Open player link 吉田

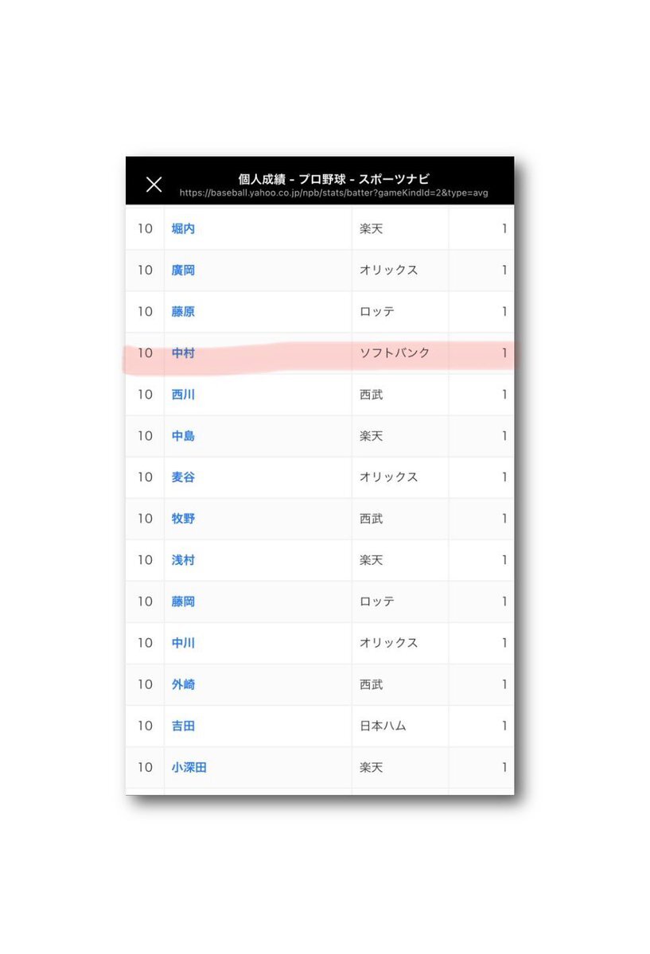[183, 725]
